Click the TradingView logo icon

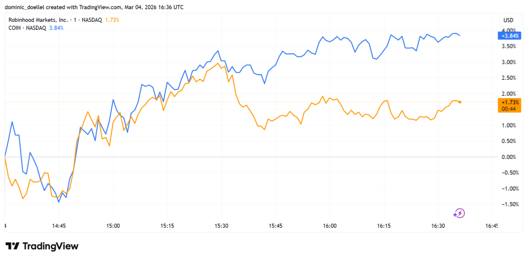coord(13,246)
